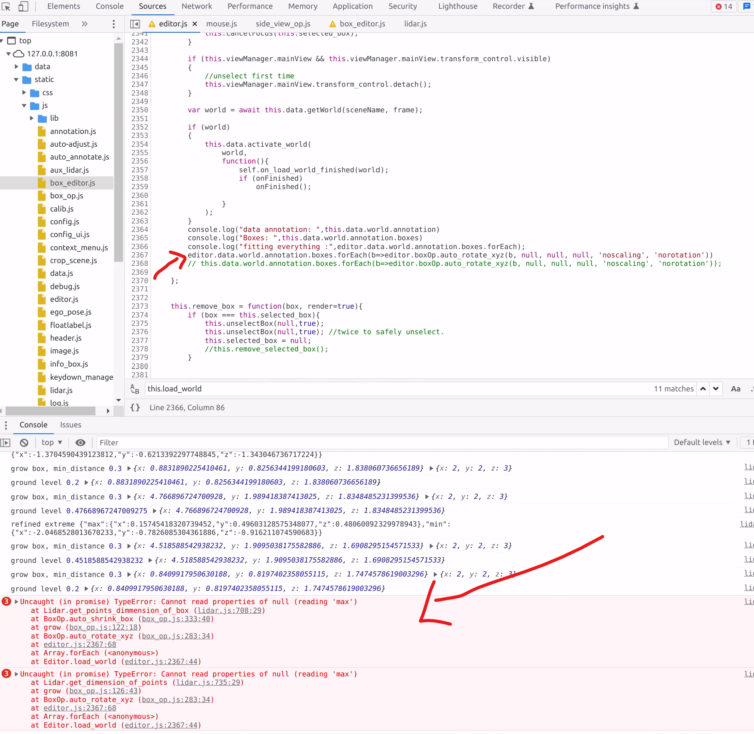Clear the console messages
The width and height of the screenshot is (754, 734).
[24, 443]
